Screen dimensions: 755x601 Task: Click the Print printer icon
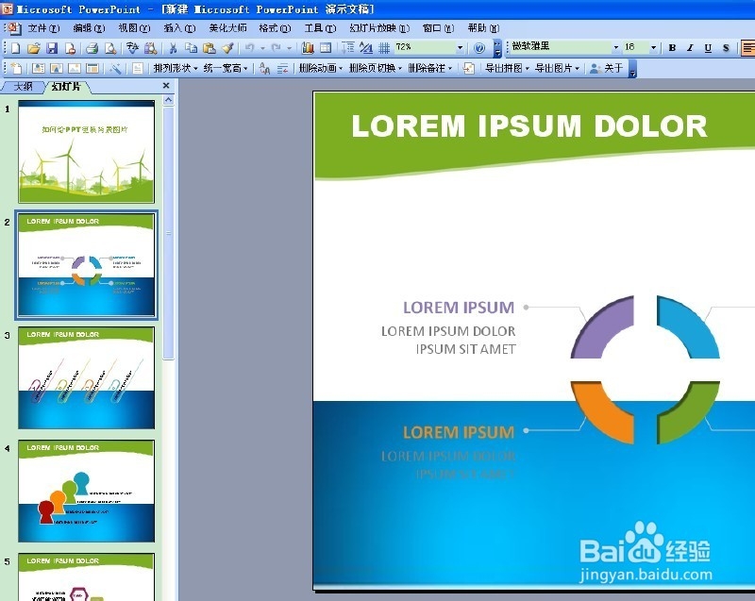pyautogui.click(x=92, y=47)
